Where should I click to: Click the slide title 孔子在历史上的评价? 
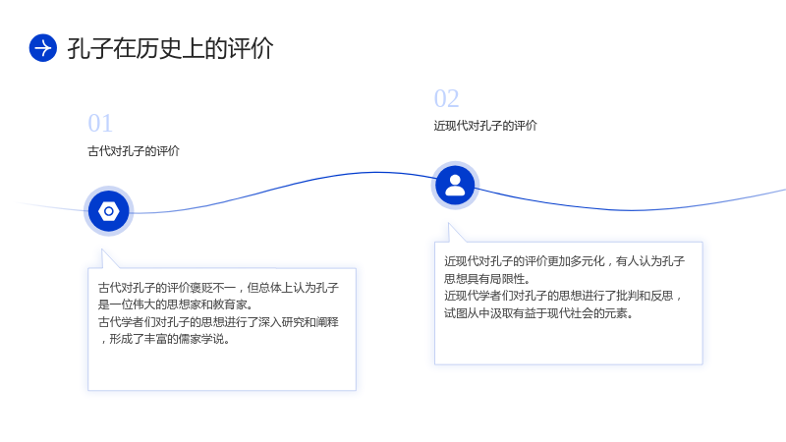pyautogui.click(x=170, y=48)
